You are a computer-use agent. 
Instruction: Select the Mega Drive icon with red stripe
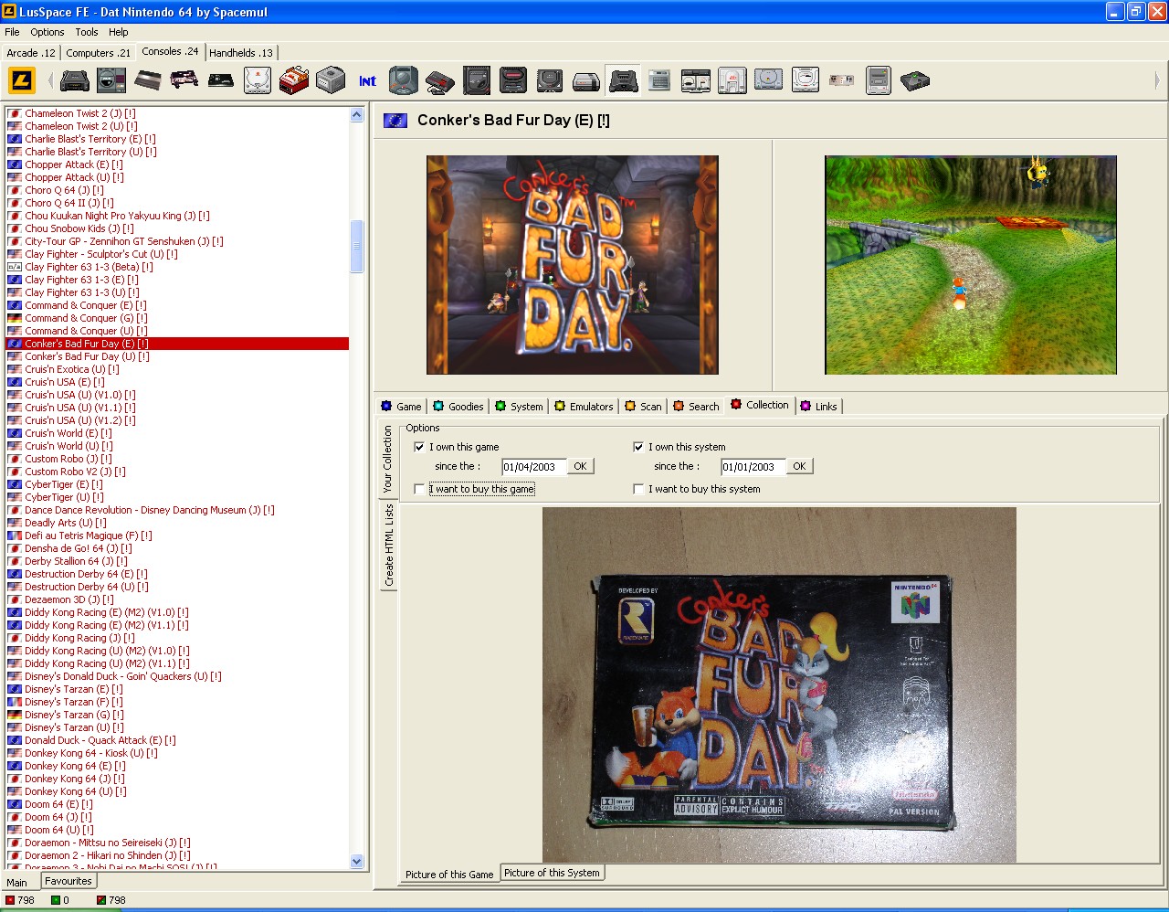pyautogui.click(x=513, y=80)
